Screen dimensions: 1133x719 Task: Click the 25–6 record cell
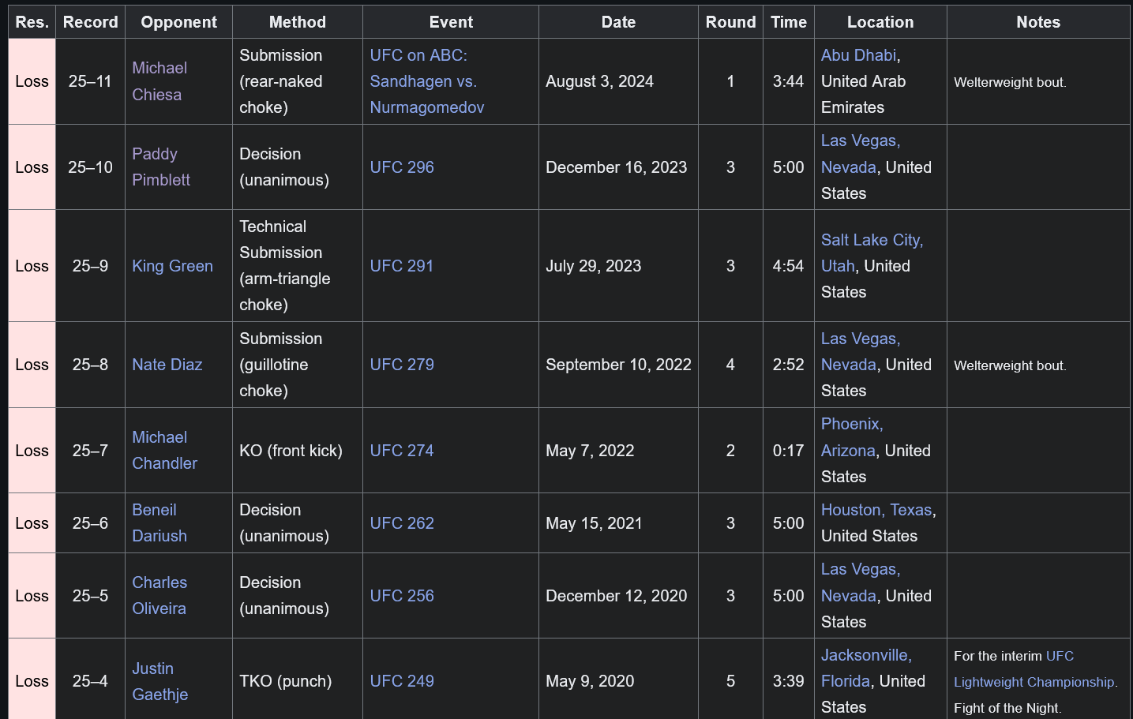point(90,523)
